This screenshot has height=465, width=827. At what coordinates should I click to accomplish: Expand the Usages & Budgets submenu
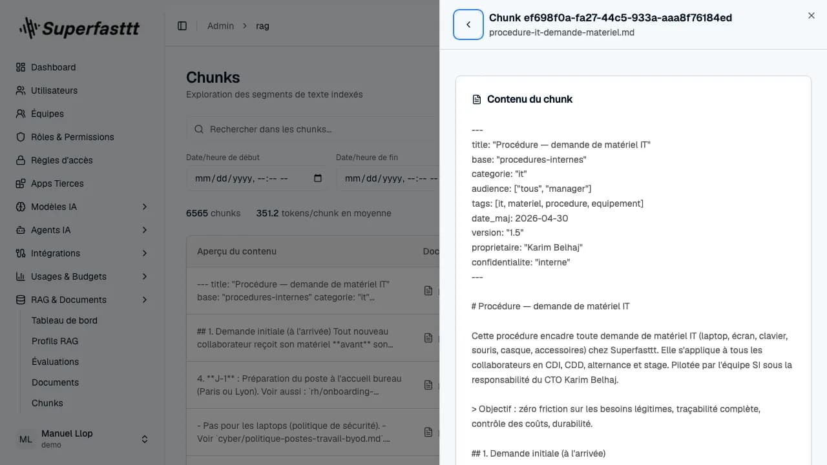(145, 276)
